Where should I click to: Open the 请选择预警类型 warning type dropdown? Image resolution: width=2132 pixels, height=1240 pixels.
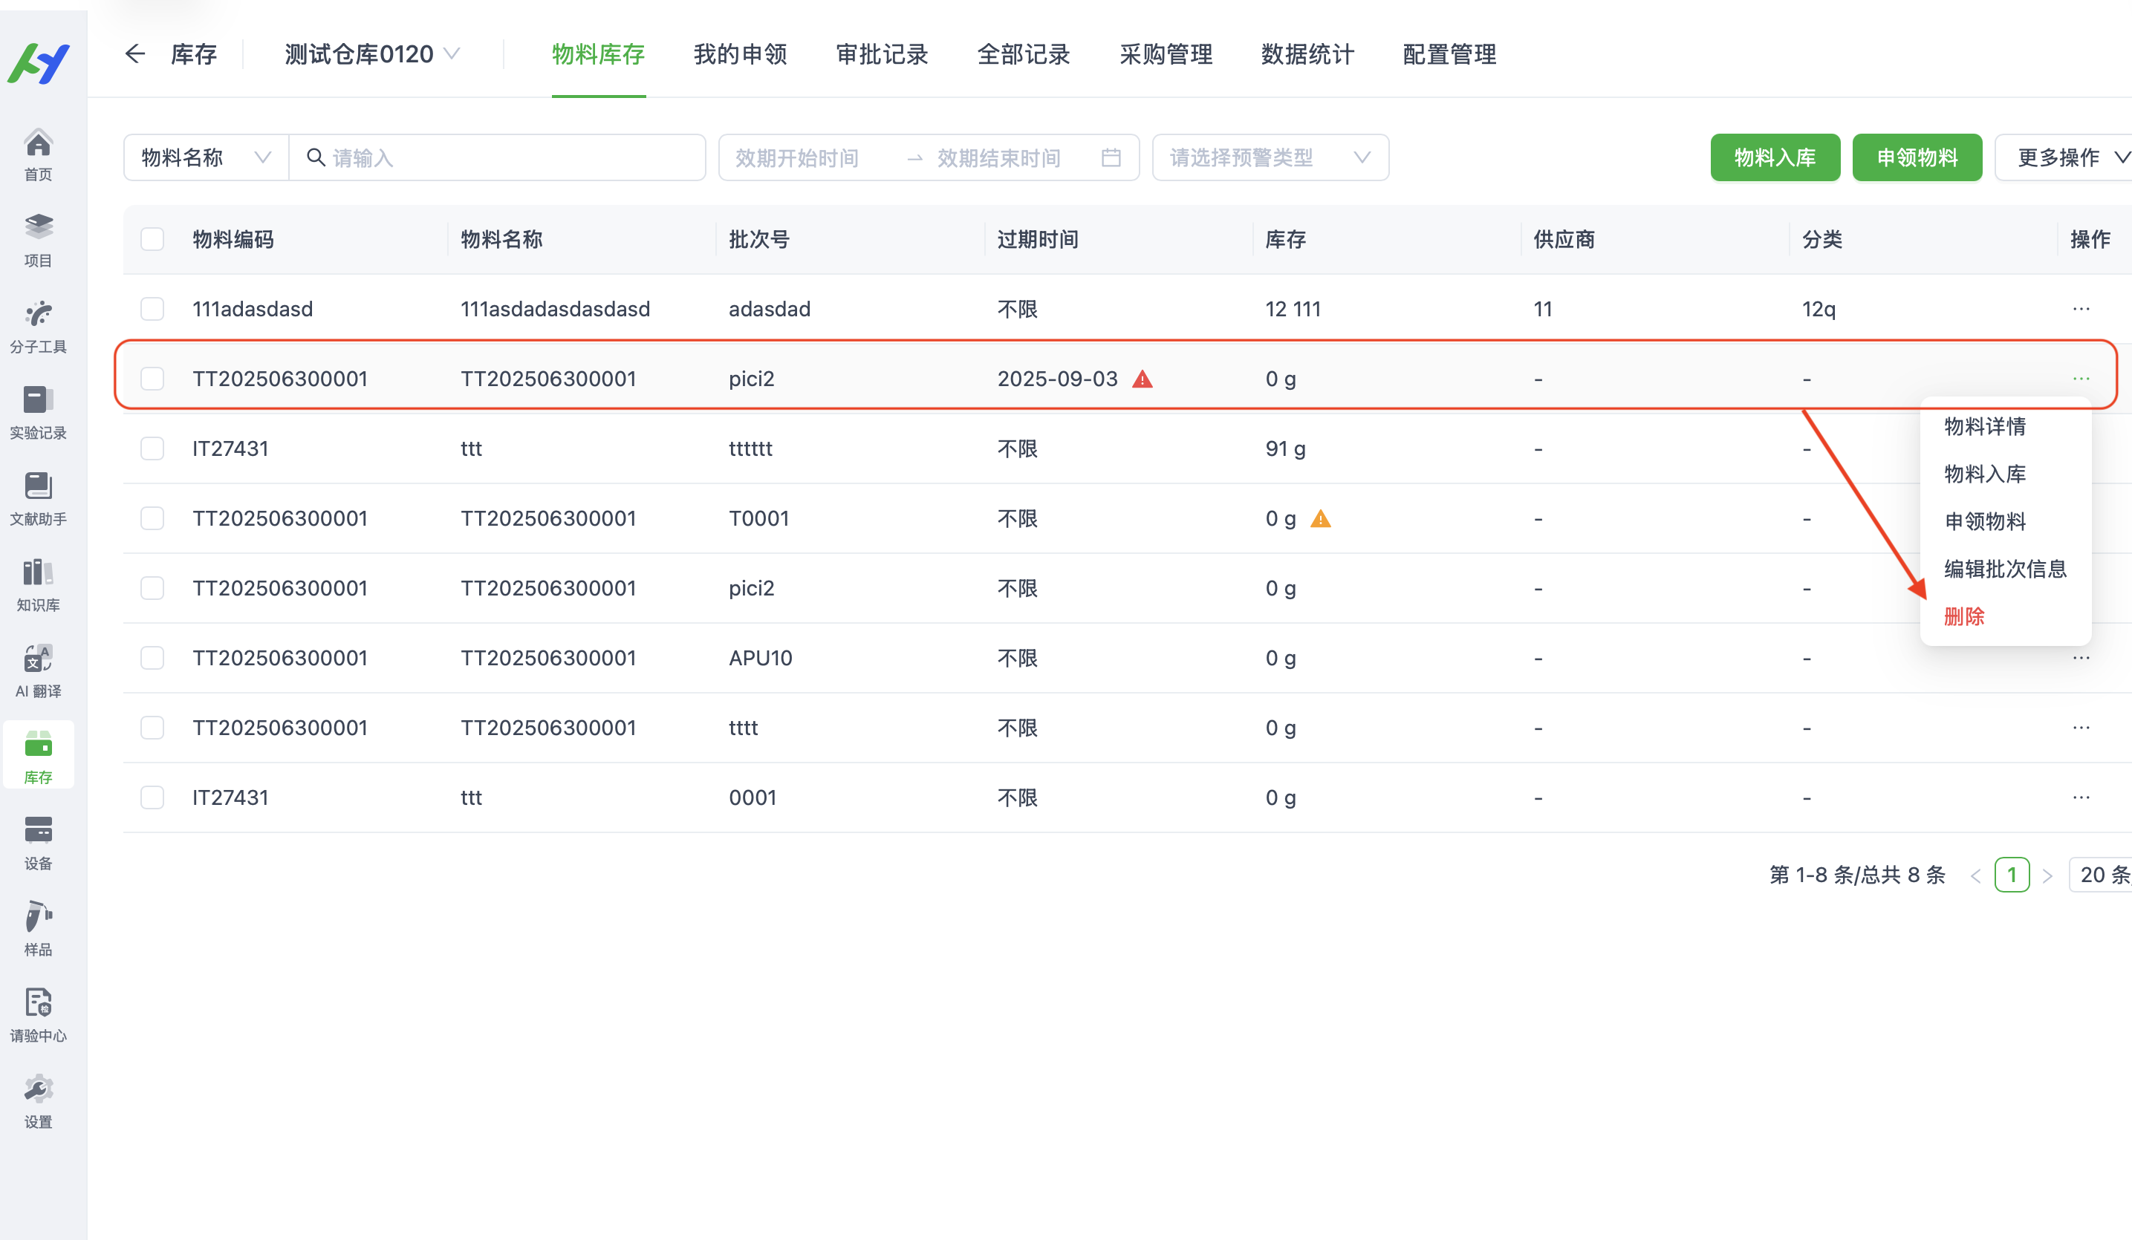[x=1269, y=157]
